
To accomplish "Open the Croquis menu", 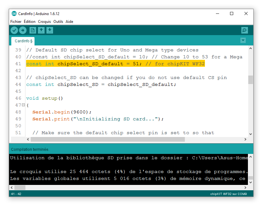I will pos(45,22).
